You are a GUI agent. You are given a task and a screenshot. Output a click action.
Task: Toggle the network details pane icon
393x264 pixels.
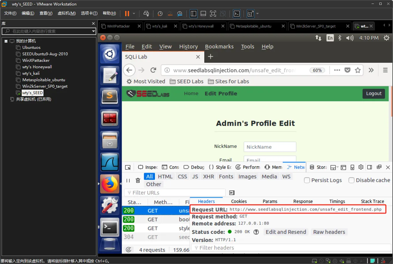232,192
